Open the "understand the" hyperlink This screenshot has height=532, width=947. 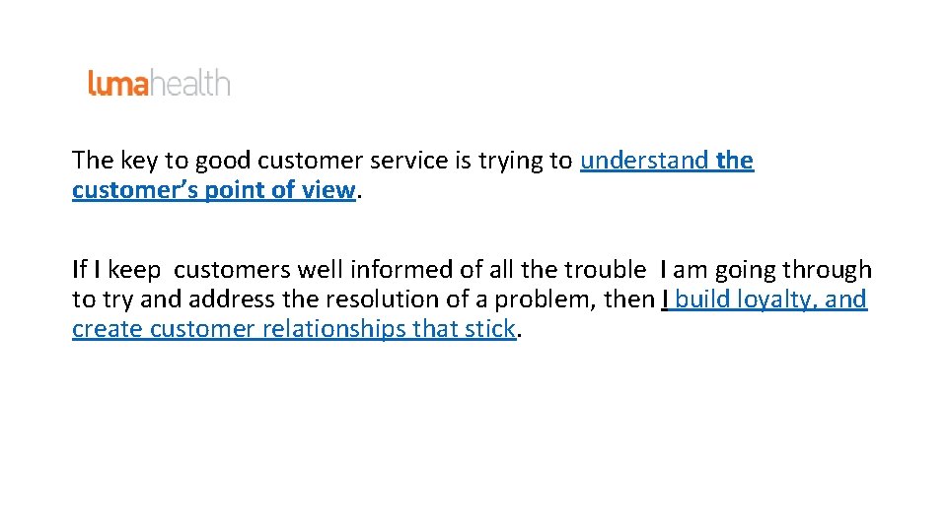point(667,161)
